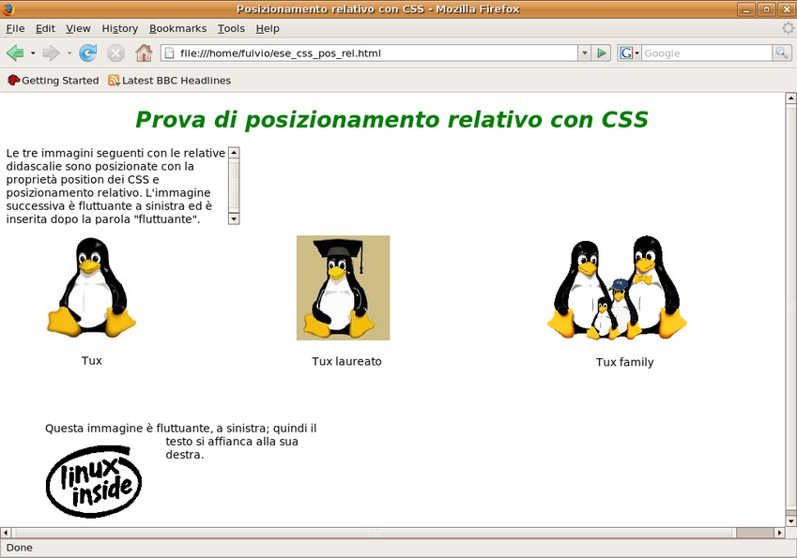
Task: Click the Forward arrow button
Action: (51, 53)
